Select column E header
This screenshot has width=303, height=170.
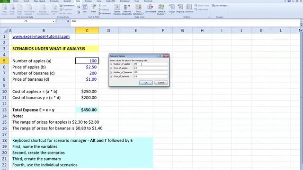136,30
